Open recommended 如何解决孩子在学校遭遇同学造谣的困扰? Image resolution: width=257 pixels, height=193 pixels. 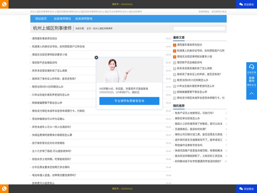198,161
